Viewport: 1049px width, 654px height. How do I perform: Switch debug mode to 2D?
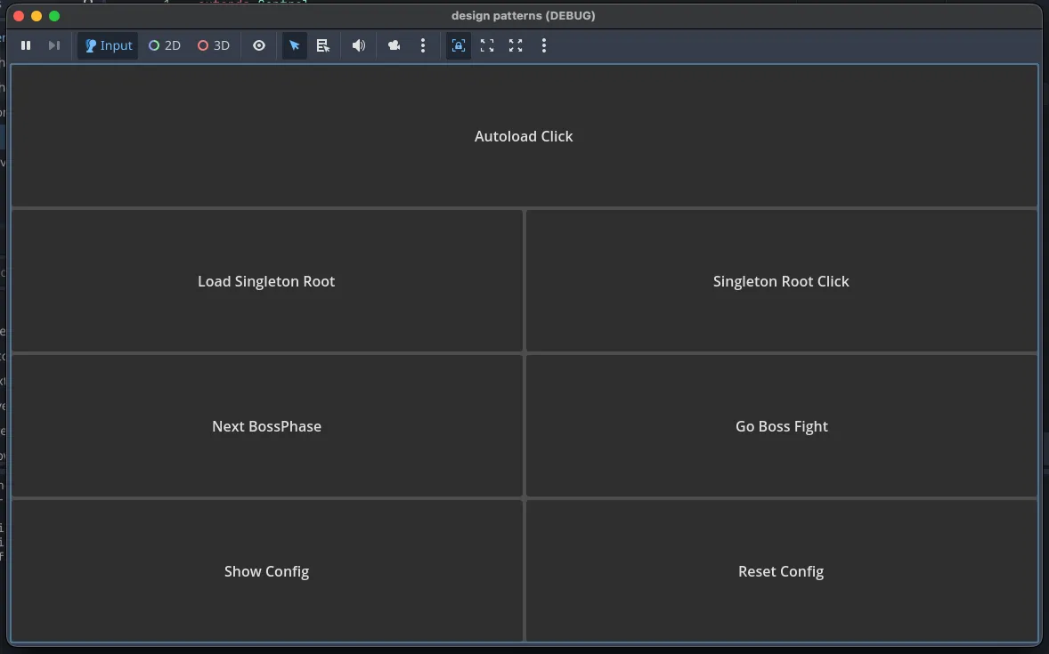(x=164, y=45)
